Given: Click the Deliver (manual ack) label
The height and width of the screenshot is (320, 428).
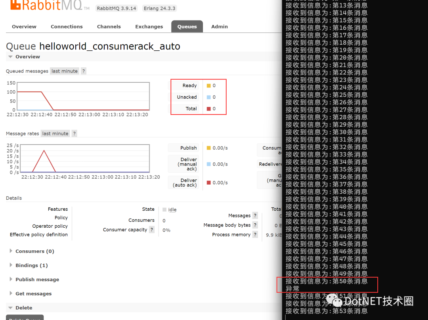Looking at the screenshot, I should (x=187, y=164).
